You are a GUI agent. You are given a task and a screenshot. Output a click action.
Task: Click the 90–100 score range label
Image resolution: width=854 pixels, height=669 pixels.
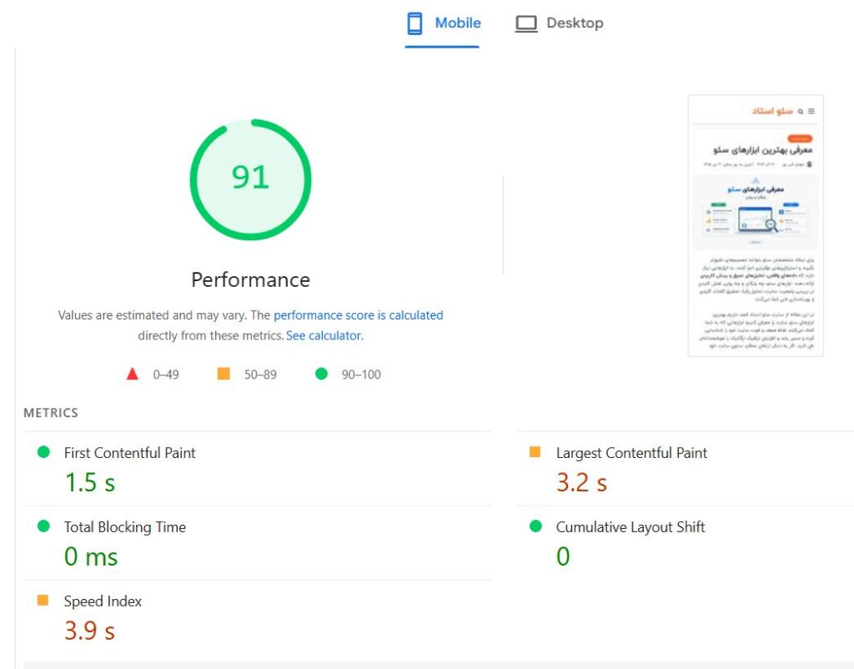tap(361, 375)
